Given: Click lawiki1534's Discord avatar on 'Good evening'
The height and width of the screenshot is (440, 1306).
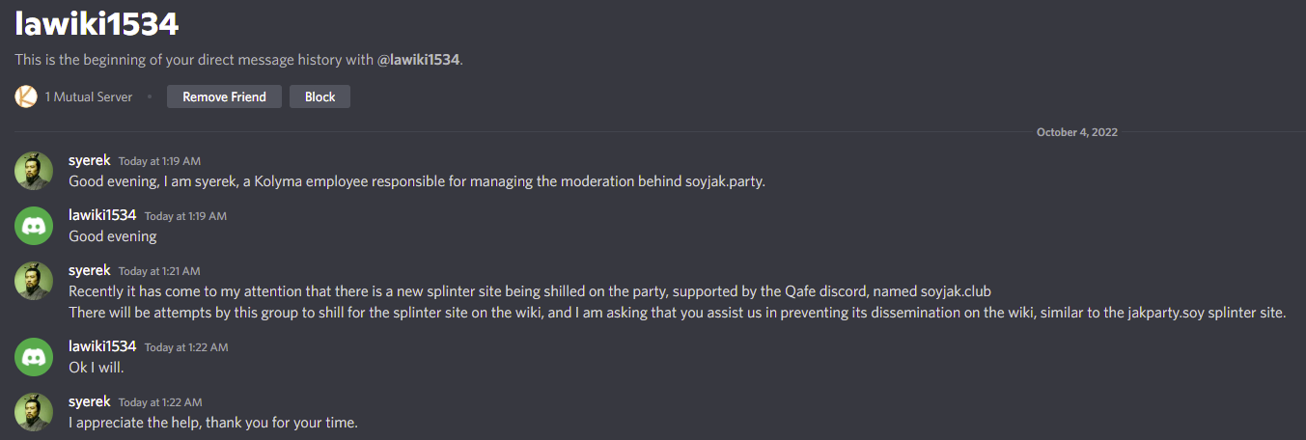Looking at the screenshot, I should coord(34,226).
